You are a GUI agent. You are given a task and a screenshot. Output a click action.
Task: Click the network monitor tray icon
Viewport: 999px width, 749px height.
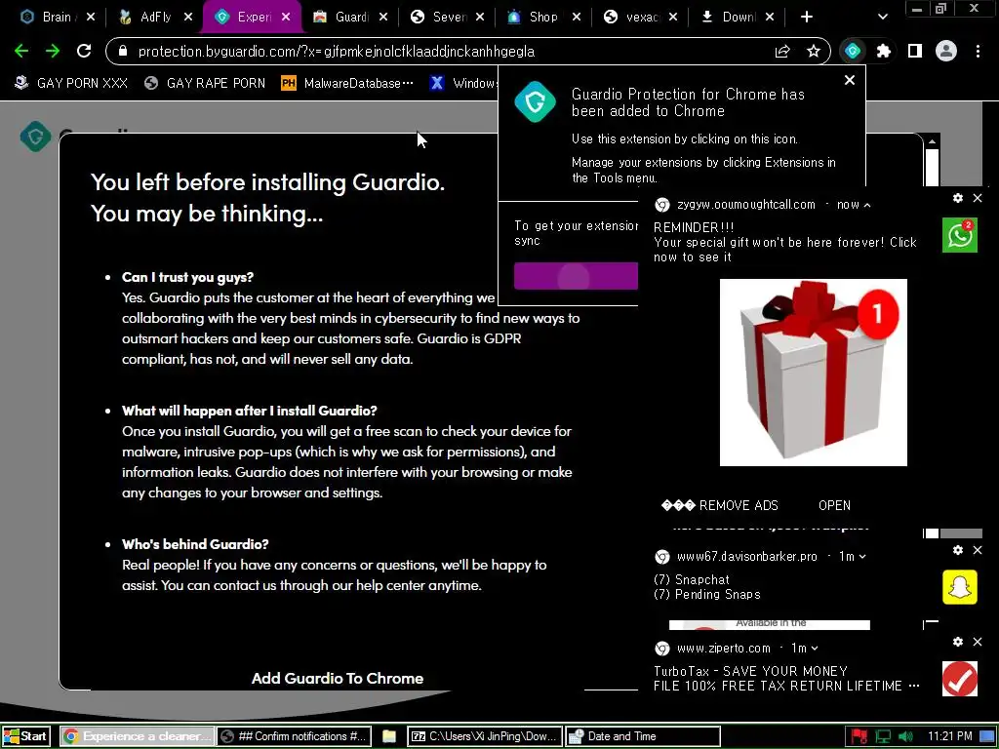pos(882,736)
